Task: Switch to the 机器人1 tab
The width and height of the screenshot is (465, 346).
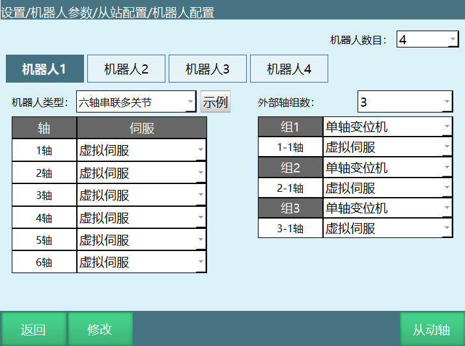Action: pos(45,69)
